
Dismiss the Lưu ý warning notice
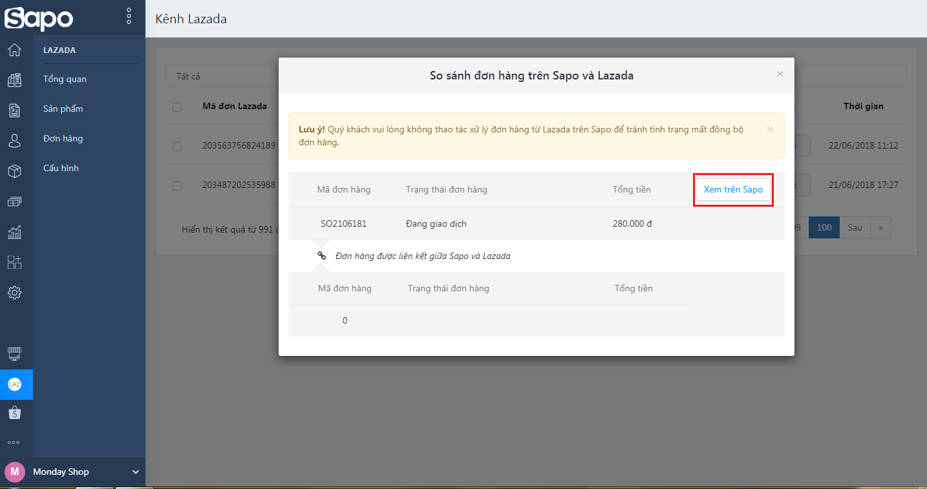click(770, 129)
